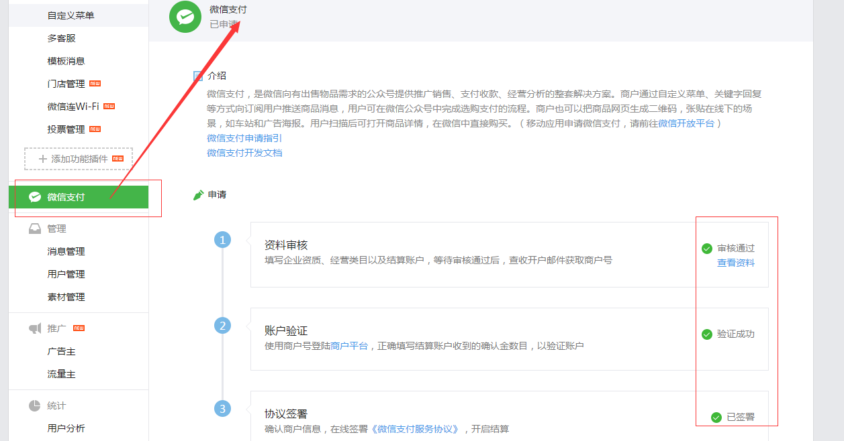Screen dimensions: 844x441
Task: Click the step 1 circle marker
Action: tap(222, 240)
